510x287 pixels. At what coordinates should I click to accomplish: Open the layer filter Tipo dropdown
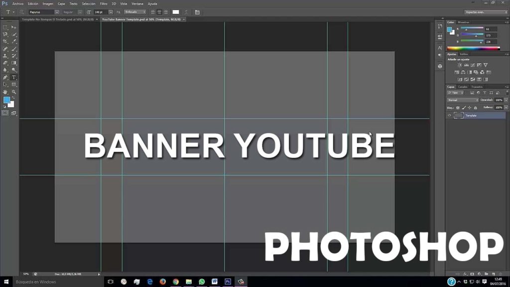pos(455,93)
